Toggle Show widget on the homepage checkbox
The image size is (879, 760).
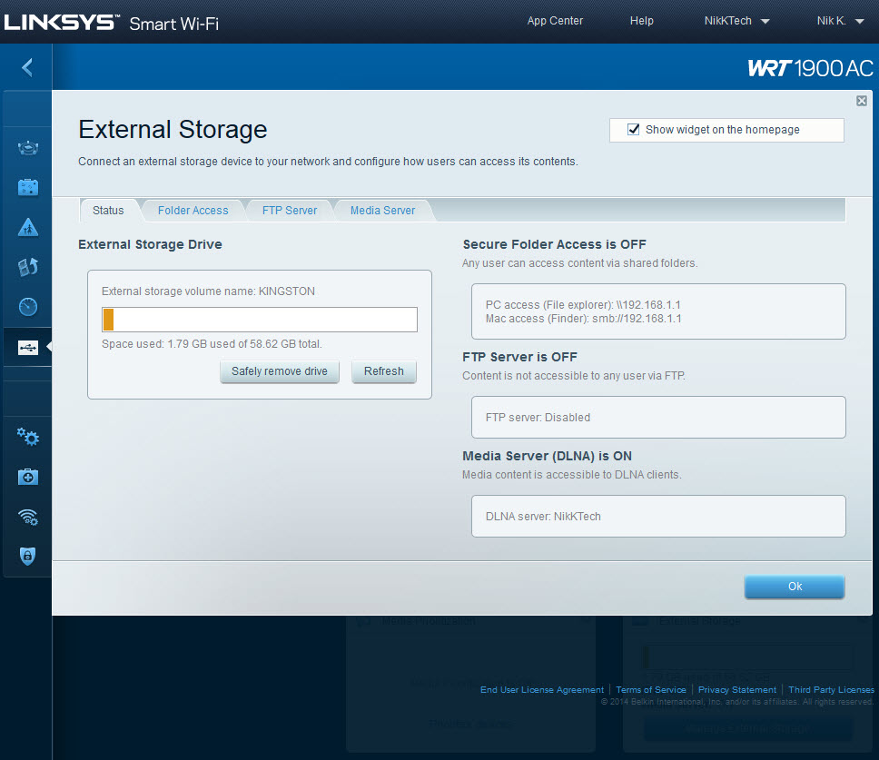point(634,130)
